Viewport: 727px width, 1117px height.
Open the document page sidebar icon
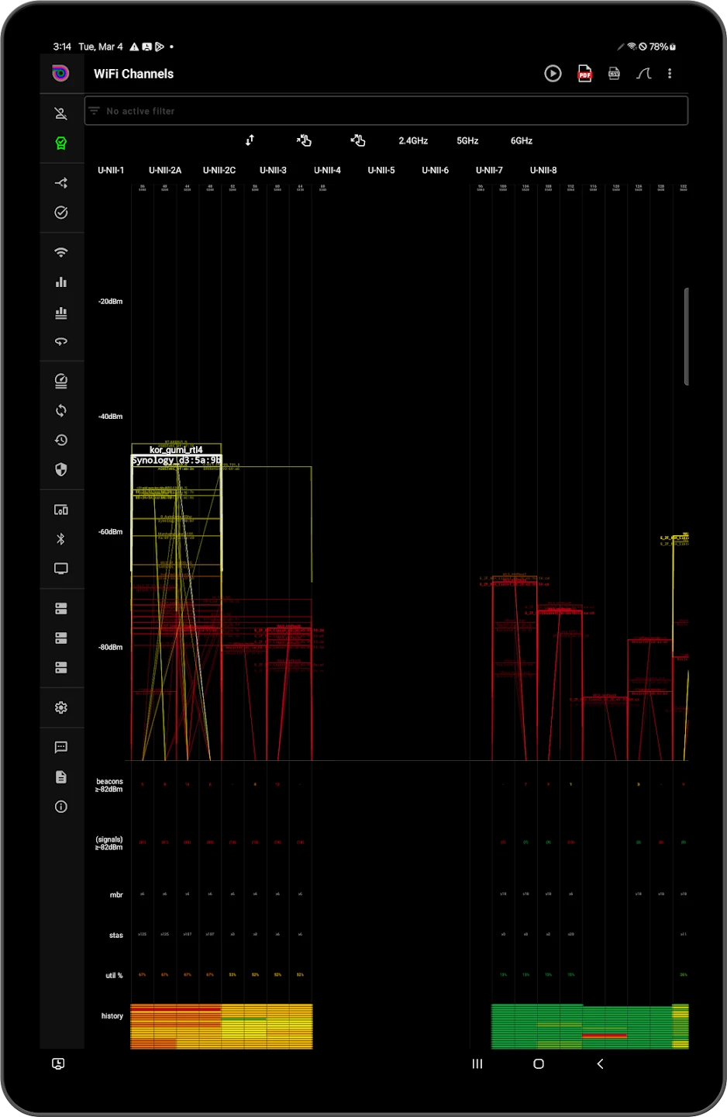point(61,777)
